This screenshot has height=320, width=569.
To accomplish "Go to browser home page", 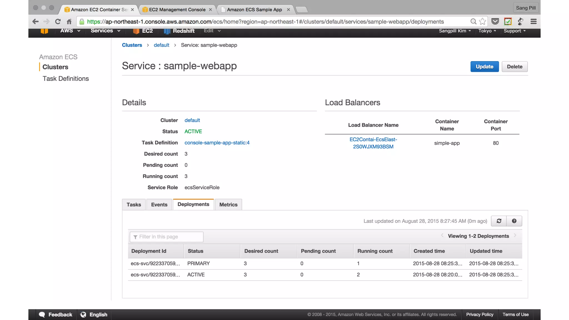I will tap(69, 21).
